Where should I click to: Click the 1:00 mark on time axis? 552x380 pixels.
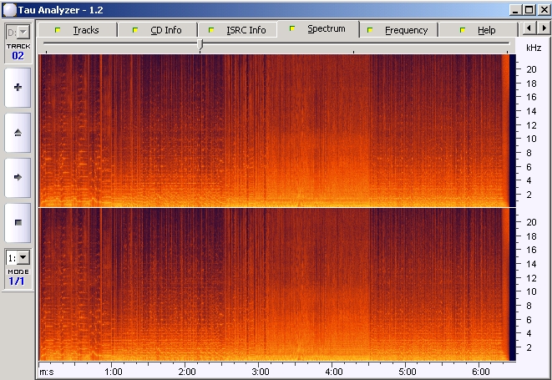coord(114,372)
